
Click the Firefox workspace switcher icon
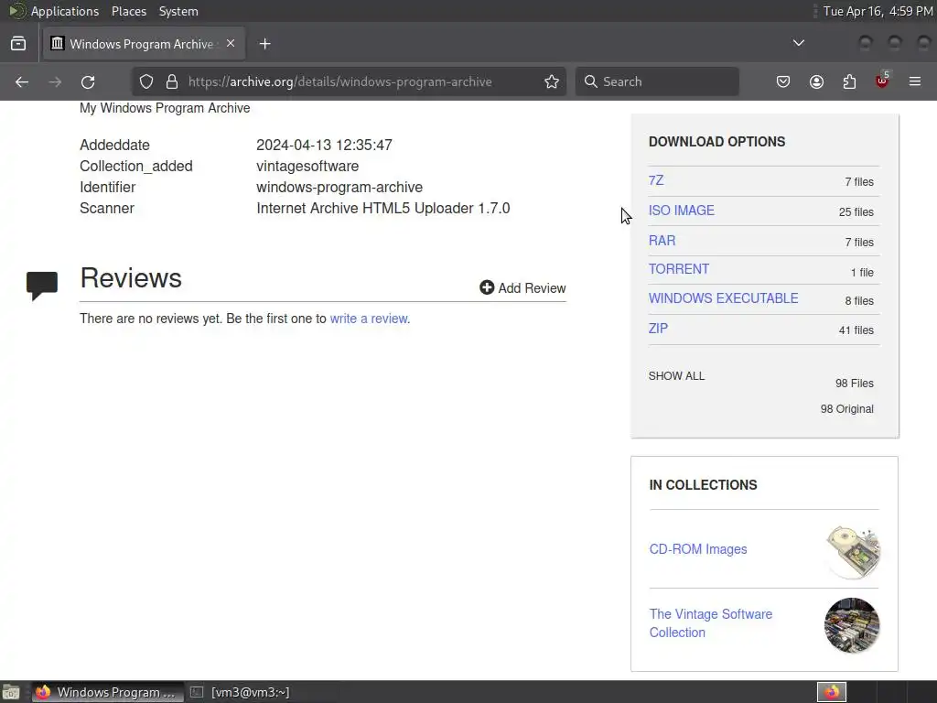pyautogui.click(x=832, y=692)
